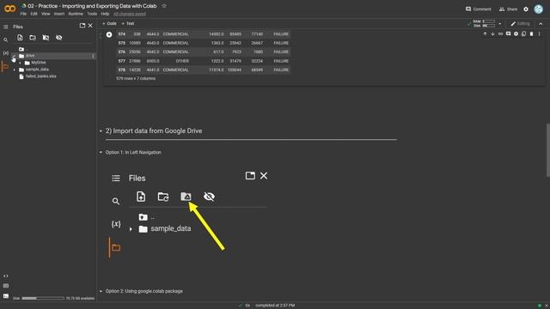The image size is (550, 309).
Task: Open cell editor settings gear
Action: click(516, 34)
